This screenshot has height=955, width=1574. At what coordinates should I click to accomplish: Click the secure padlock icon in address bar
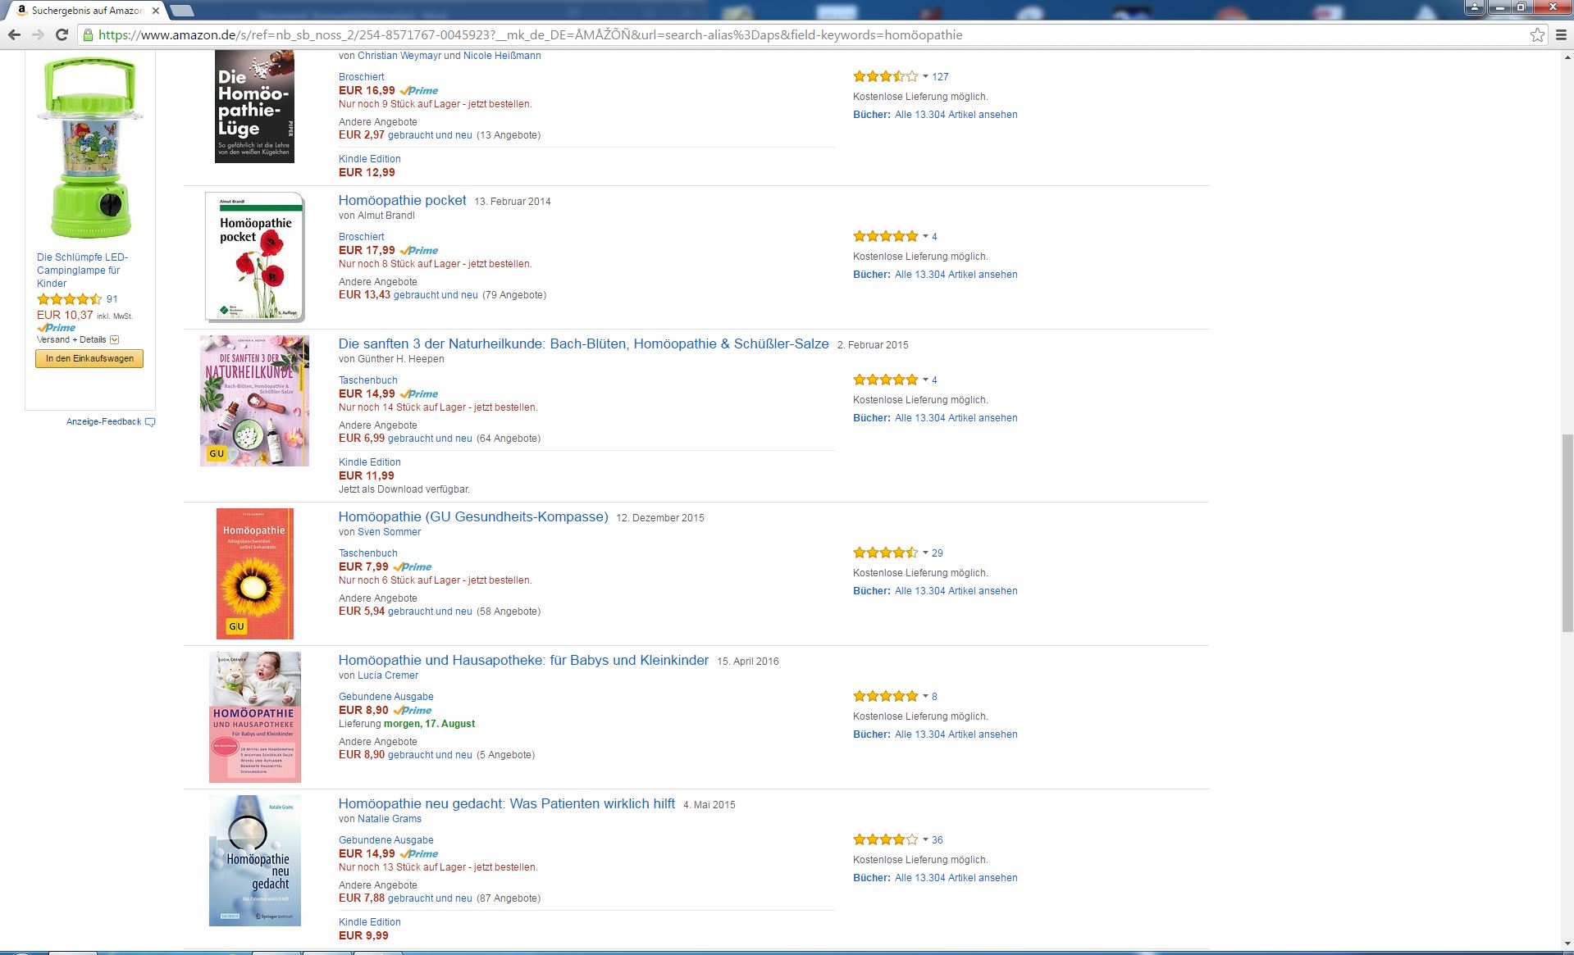[88, 34]
